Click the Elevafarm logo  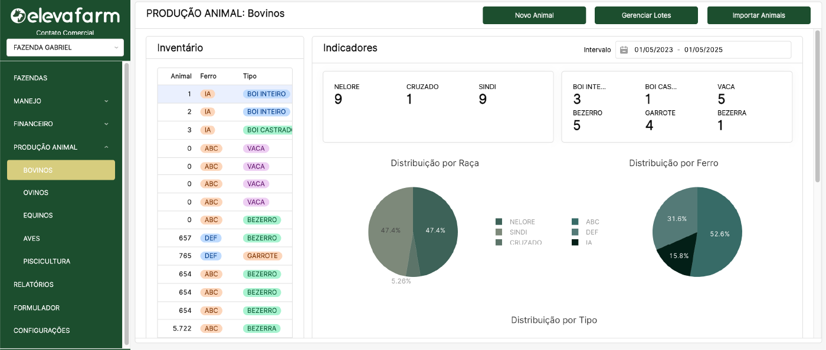[65, 16]
